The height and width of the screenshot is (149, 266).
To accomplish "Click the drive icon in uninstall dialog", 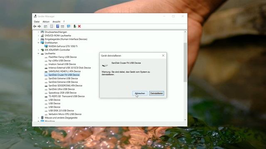I will coord(105,65).
